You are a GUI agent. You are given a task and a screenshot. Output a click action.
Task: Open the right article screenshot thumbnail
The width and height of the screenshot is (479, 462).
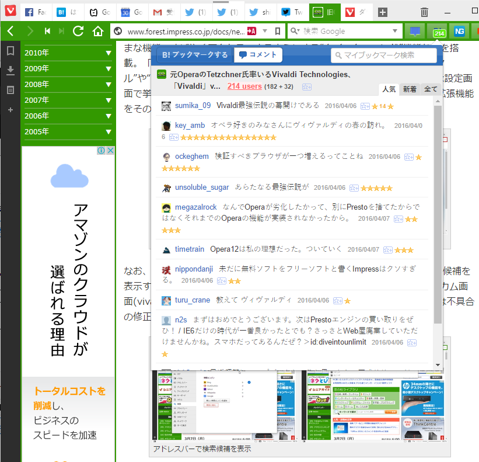375,405
